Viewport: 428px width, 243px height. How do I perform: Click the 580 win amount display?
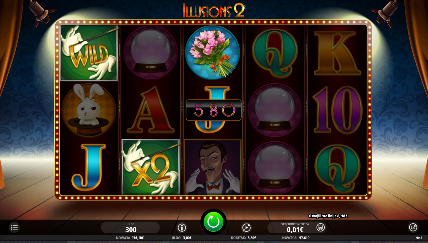214,110
